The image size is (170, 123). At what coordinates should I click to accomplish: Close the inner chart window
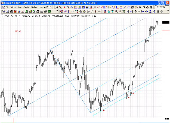coord(51,7)
